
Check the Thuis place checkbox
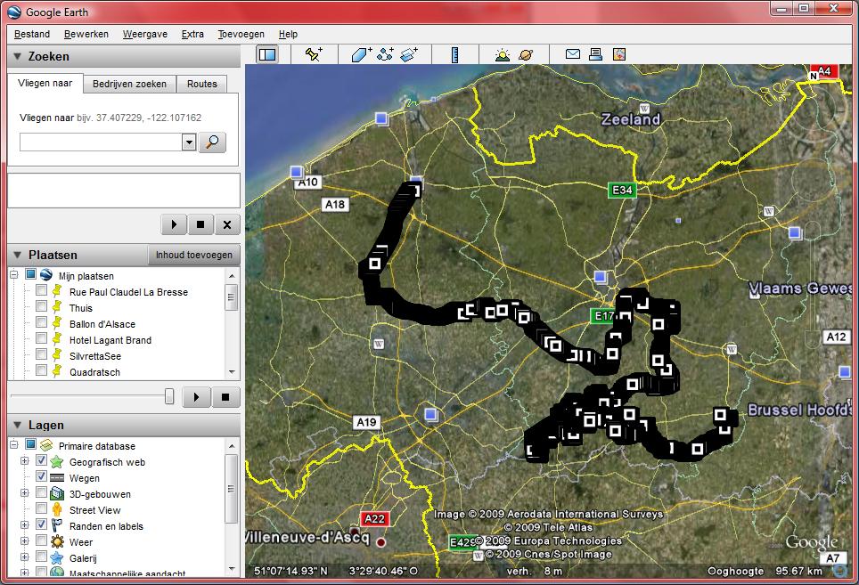tap(41, 306)
